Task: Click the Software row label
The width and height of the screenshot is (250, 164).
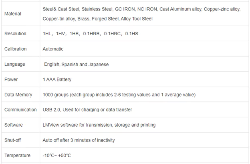Action: coord(14,125)
